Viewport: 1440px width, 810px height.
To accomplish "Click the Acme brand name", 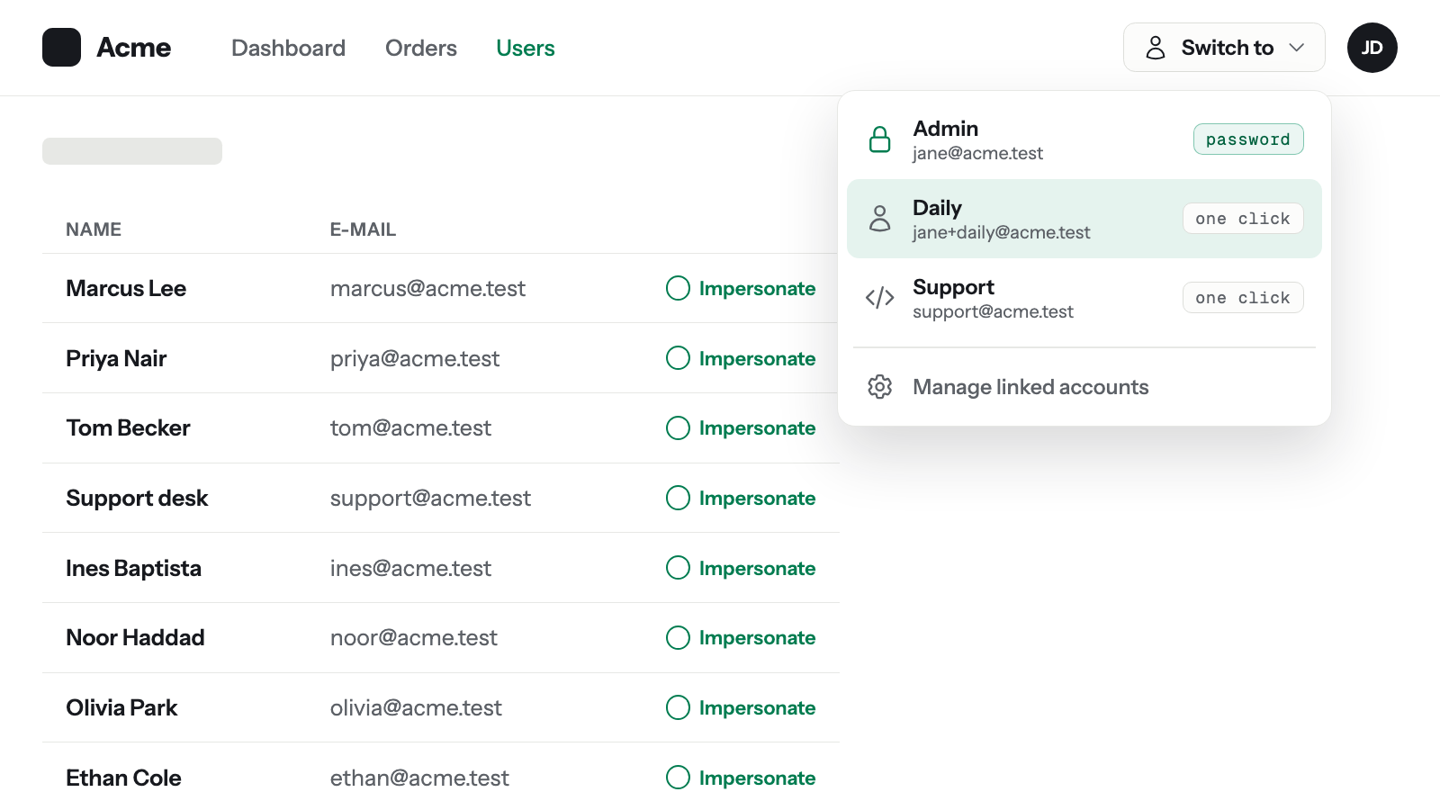I will 133,48.
